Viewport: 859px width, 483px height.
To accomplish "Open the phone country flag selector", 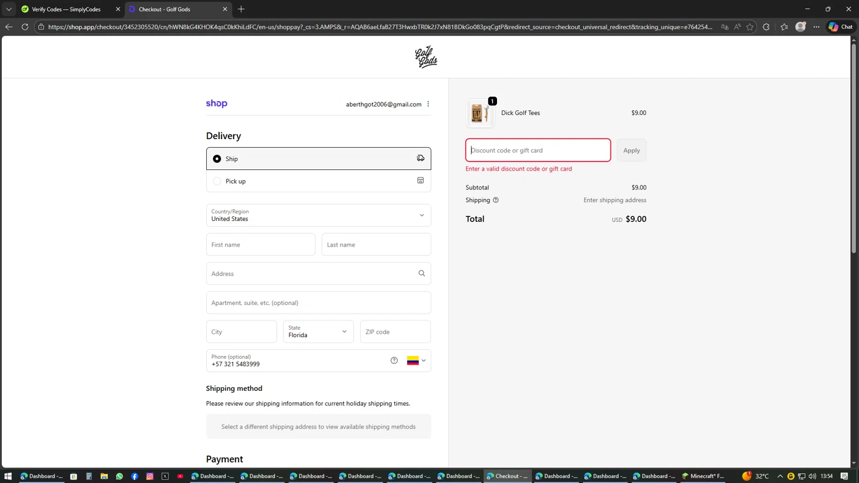I will tap(416, 361).
